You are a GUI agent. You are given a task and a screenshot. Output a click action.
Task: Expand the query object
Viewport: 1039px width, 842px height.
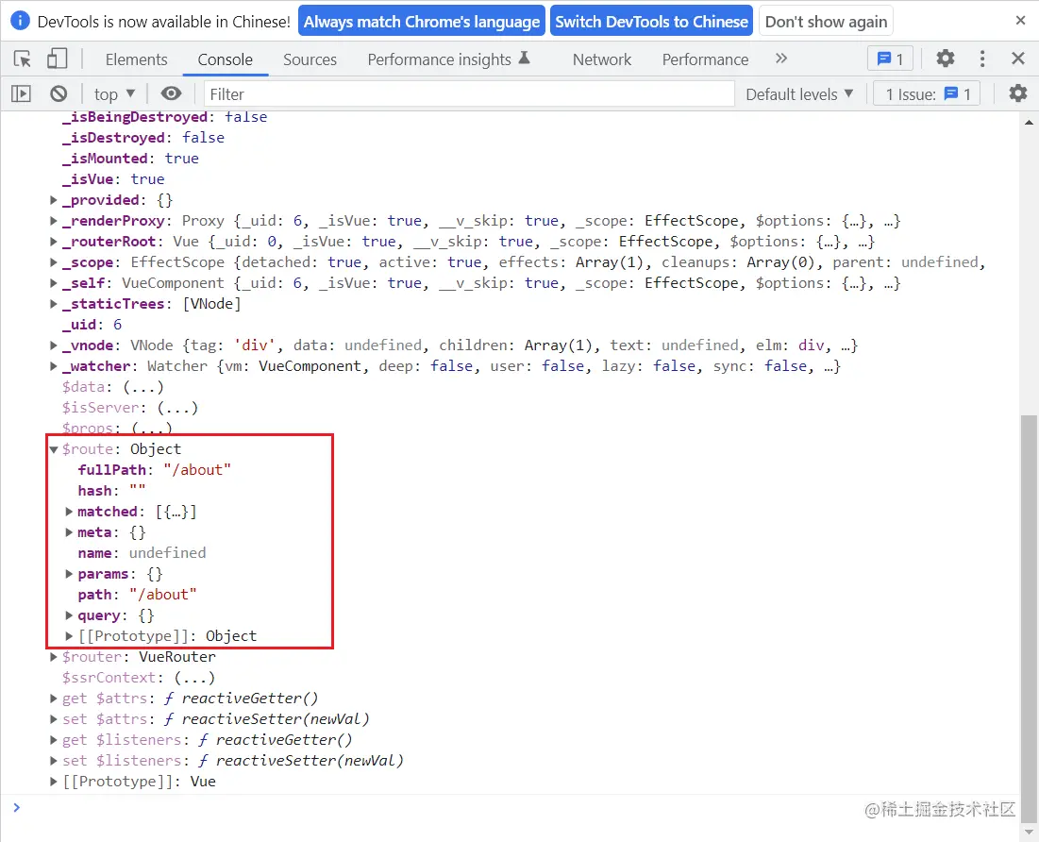(69, 615)
